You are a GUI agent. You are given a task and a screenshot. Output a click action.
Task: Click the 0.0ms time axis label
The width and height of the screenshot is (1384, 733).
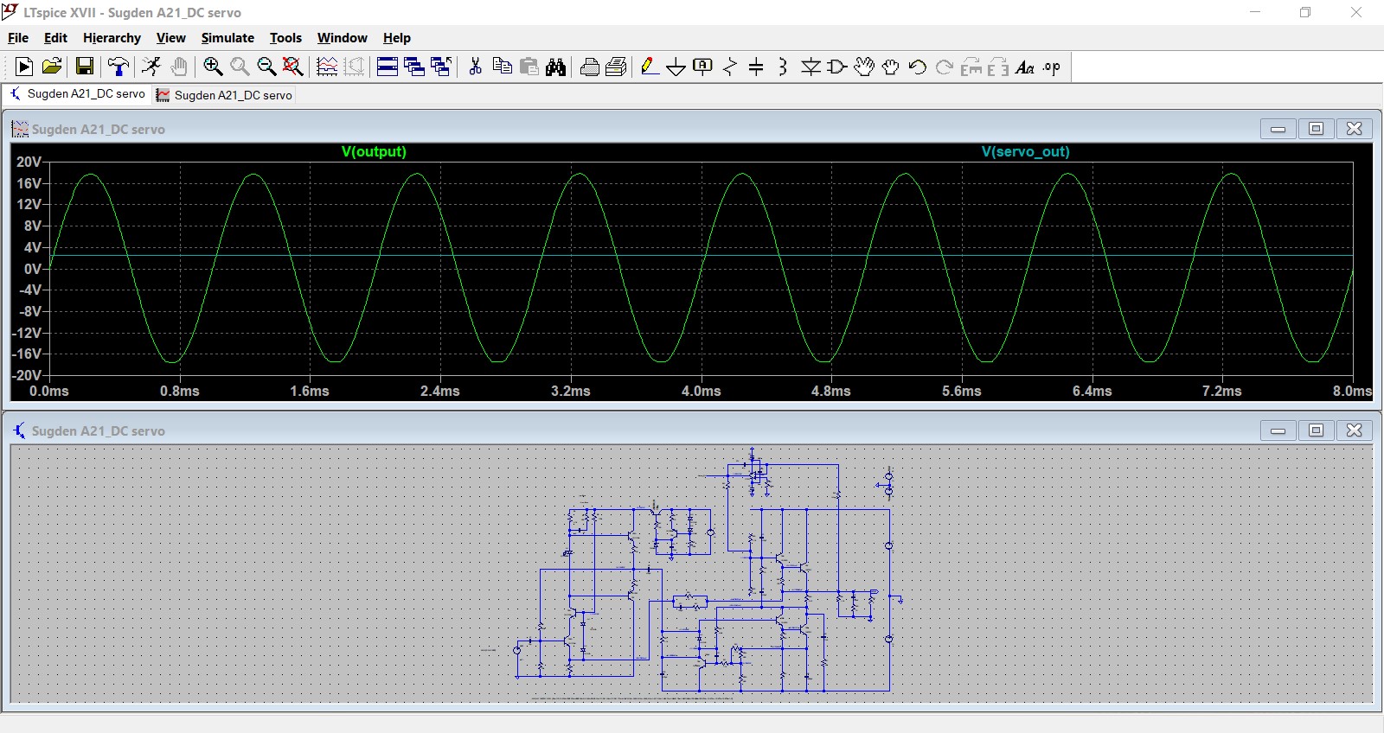coord(49,391)
